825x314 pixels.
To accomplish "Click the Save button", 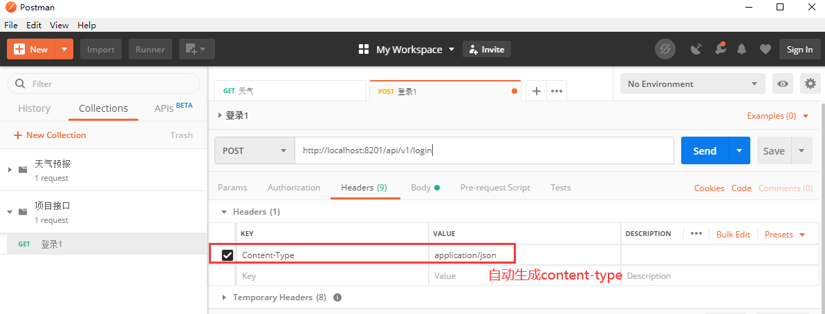I will (774, 150).
